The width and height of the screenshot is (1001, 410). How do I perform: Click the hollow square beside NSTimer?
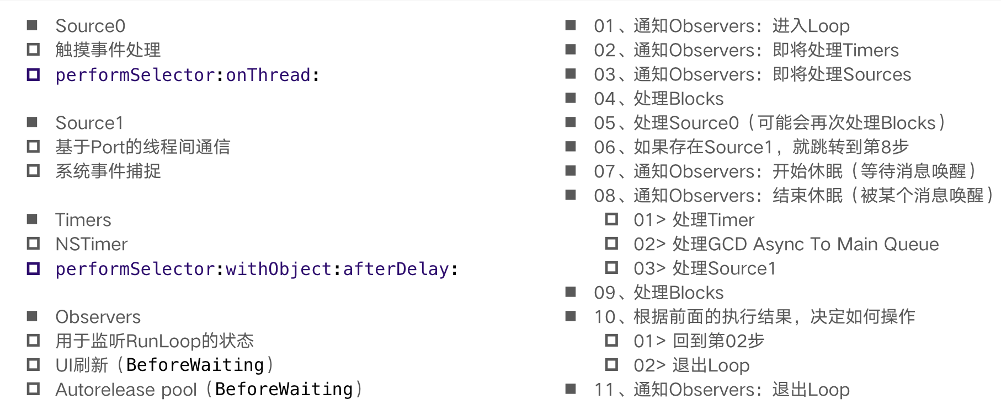pyautogui.click(x=33, y=244)
